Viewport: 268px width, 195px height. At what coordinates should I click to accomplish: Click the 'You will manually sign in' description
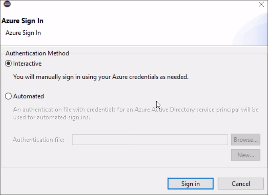coord(101,77)
